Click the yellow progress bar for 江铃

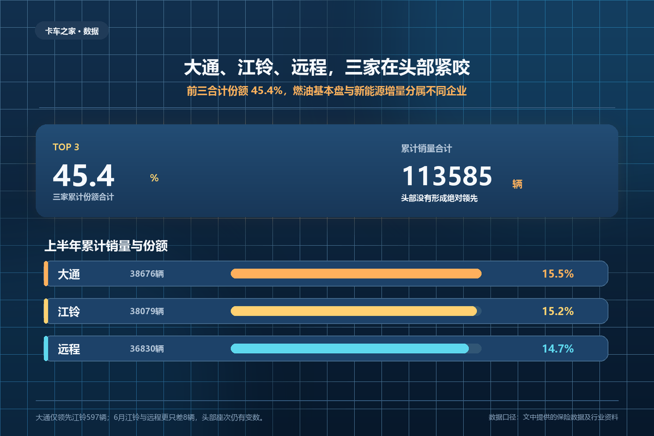coord(354,311)
